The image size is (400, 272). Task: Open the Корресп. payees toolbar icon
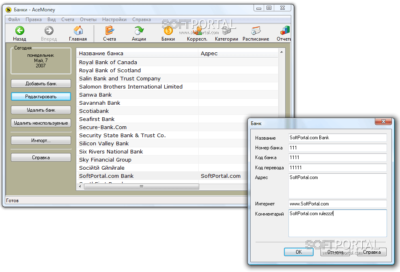coord(197,30)
